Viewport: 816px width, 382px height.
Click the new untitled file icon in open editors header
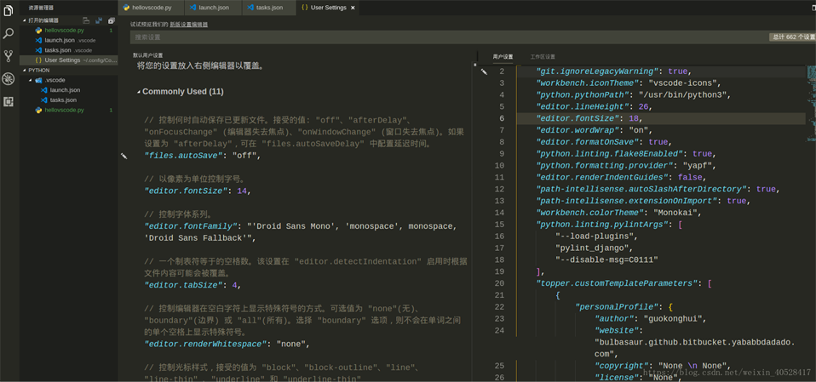click(86, 20)
